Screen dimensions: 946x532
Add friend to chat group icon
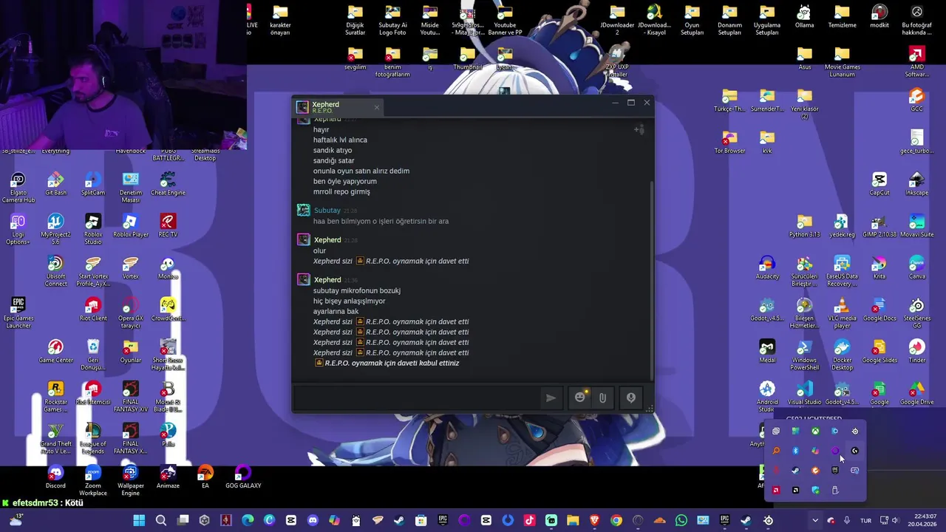639,130
